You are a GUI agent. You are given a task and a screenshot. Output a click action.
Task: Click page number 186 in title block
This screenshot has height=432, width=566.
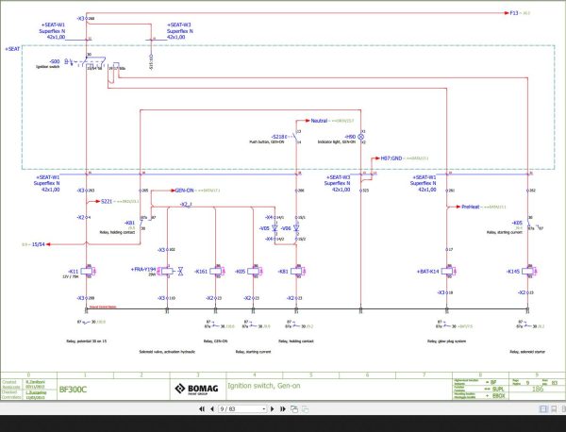point(538,389)
